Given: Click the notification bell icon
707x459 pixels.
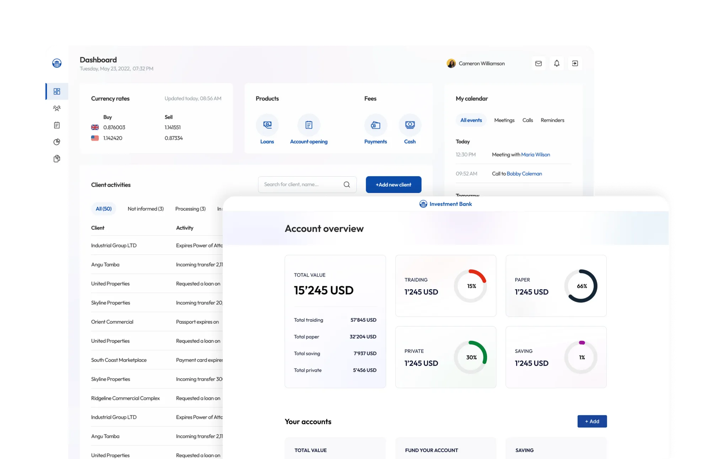Looking at the screenshot, I should (x=557, y=63).
